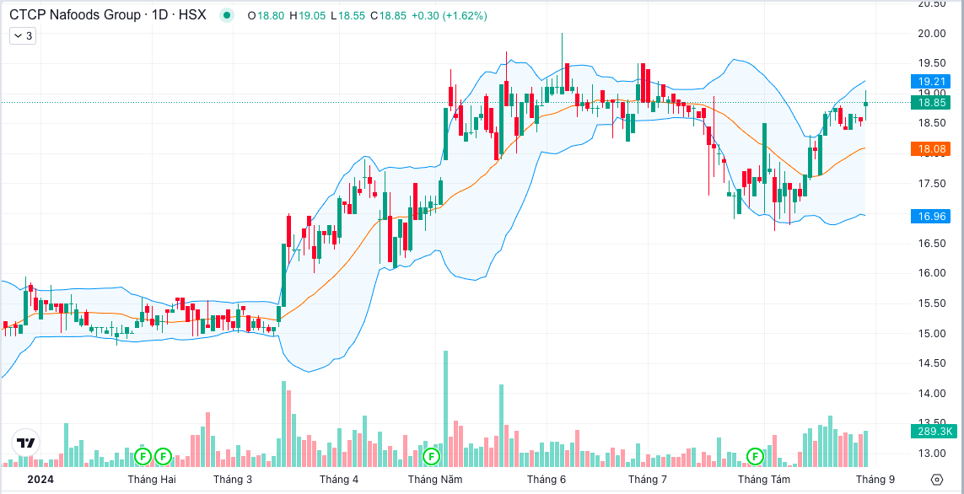Click the Tháng Hai time axis label

click(152, 480)
